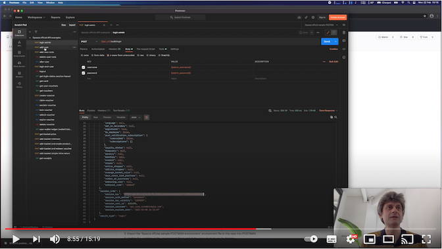Open the POST method dropdown
The width and height of the screenshot is (442, 249).
[89, 41]
